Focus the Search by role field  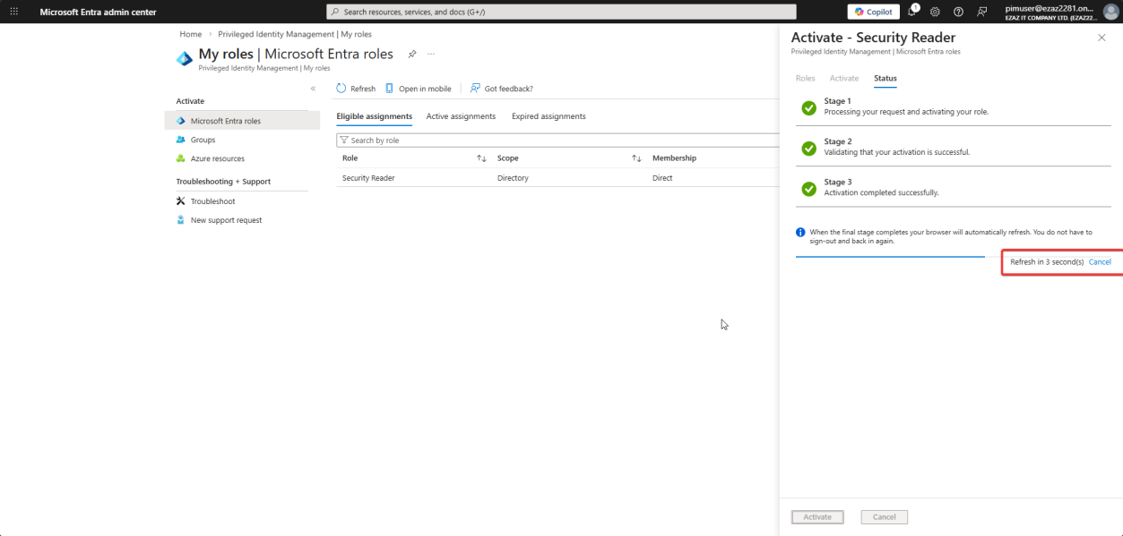(x=557, y=140)
